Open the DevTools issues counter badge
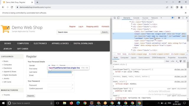Screen dimensions: 189x106 point(173,18)
